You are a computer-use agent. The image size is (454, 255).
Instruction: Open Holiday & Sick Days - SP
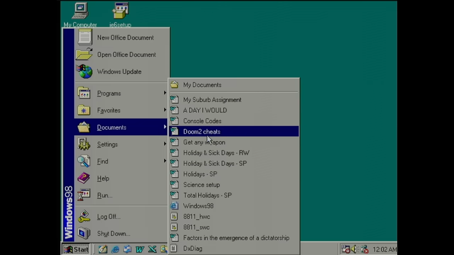pyautogui.click(x=234, y=164)
